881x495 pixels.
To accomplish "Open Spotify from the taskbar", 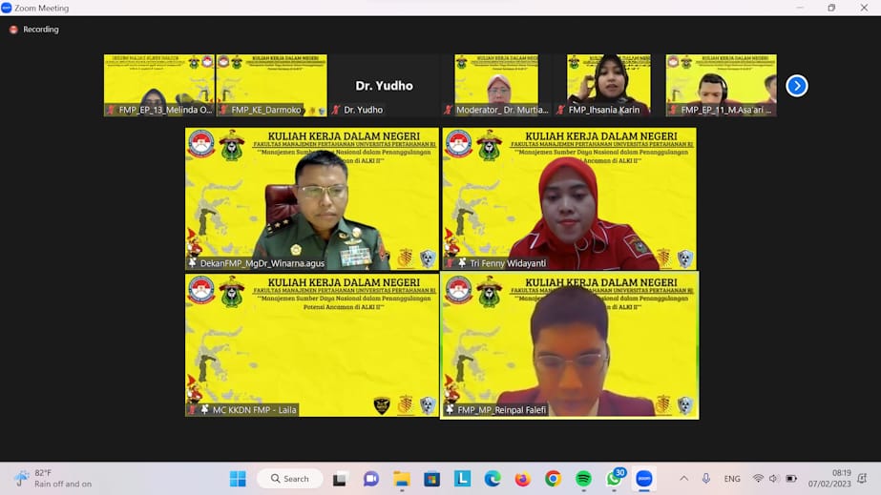I will coord(583,479).
